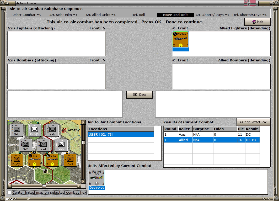This screenshot has height=201, width=279.
Task: Click the Result column header
Action: pos(252,129)
